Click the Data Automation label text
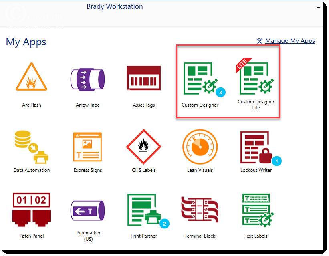 coord(32,170)
